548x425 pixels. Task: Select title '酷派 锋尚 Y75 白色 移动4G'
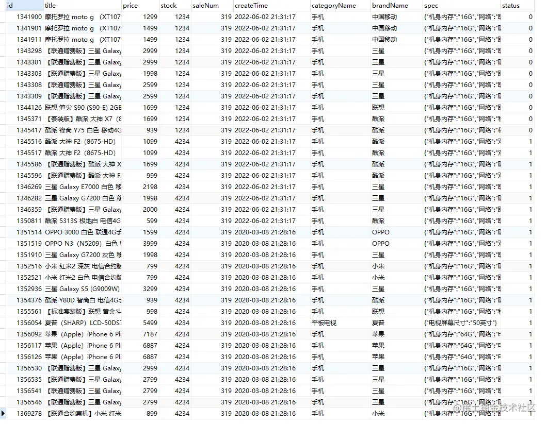[x=83, y=130]
